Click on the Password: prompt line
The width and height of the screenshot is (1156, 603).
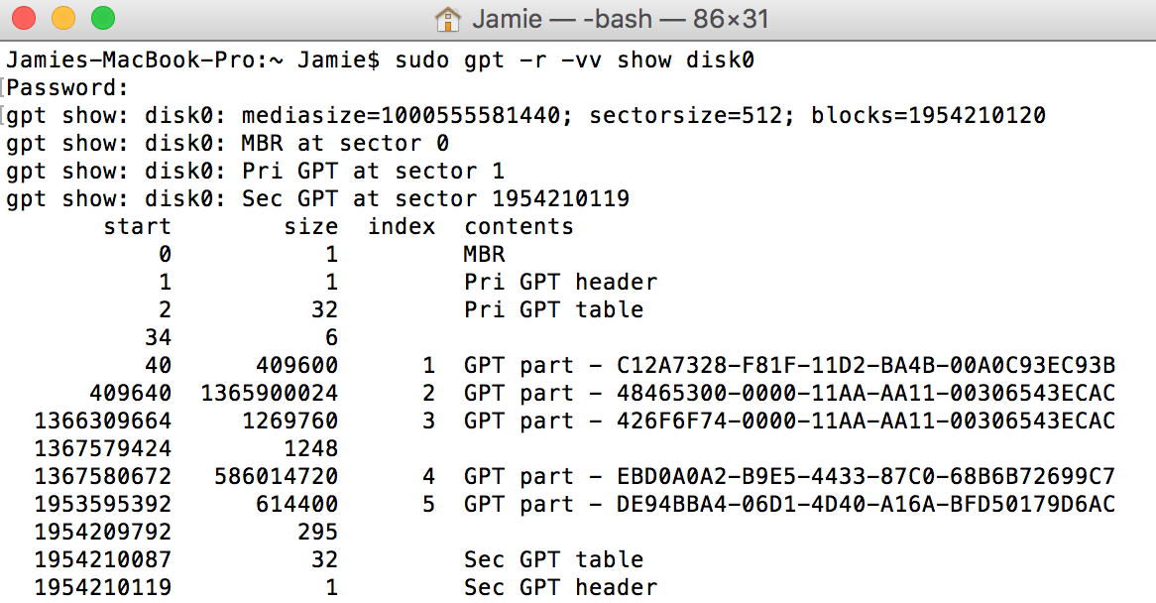pos(67,87)
